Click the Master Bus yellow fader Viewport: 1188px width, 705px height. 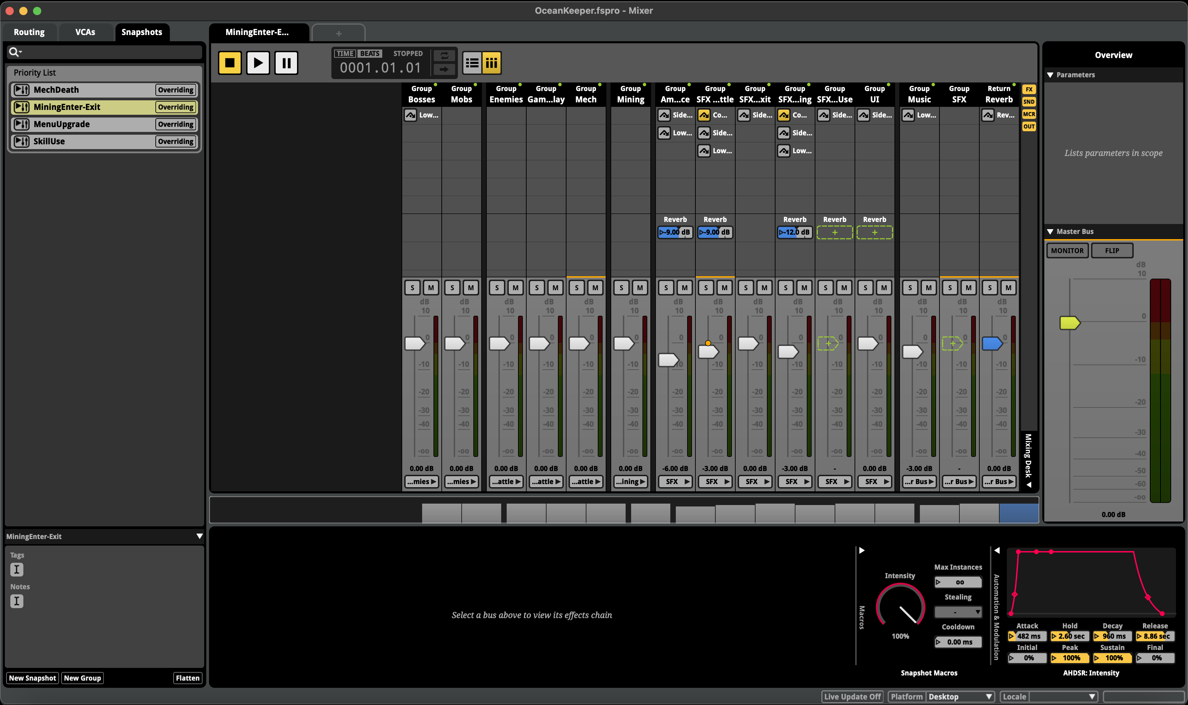tap(1070, 323)
